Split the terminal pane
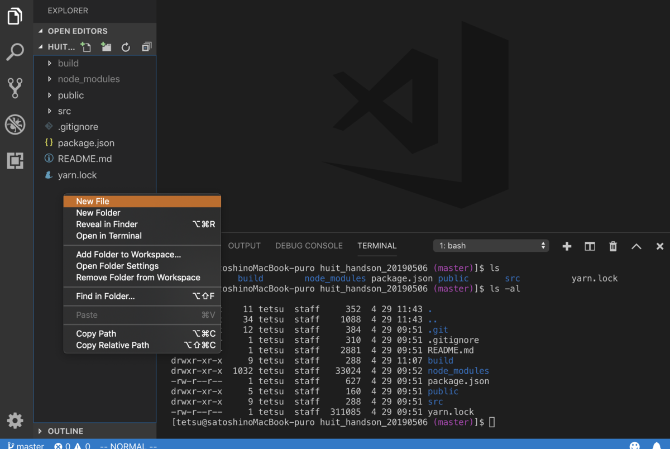 pos(590,246)
